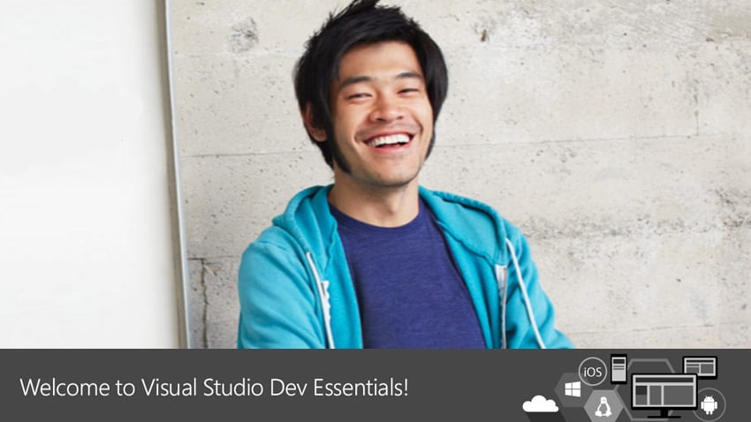The image size is (751, 422).
Task: Click the small browser window icon
Action: pyautogui.click(x=700, y=367)
